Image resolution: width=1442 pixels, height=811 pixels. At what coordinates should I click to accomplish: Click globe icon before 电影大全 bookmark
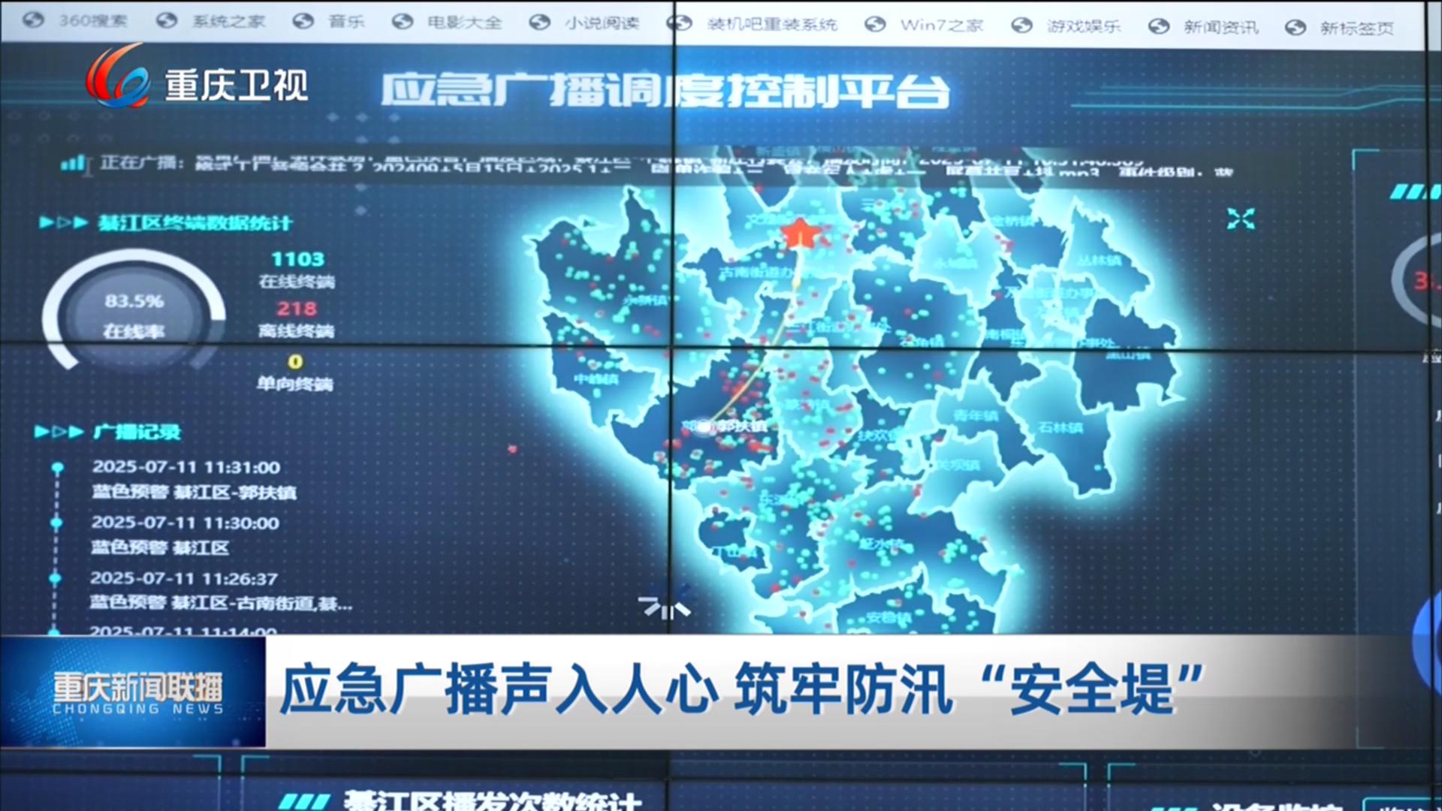click(403, 22)
